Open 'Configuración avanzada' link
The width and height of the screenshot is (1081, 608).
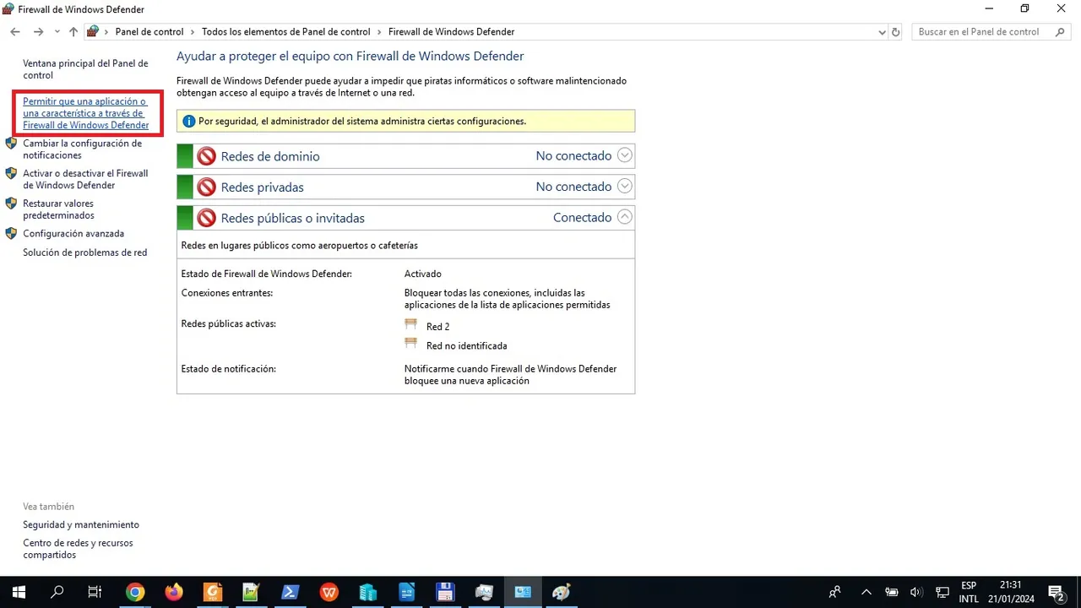(73, 234)
